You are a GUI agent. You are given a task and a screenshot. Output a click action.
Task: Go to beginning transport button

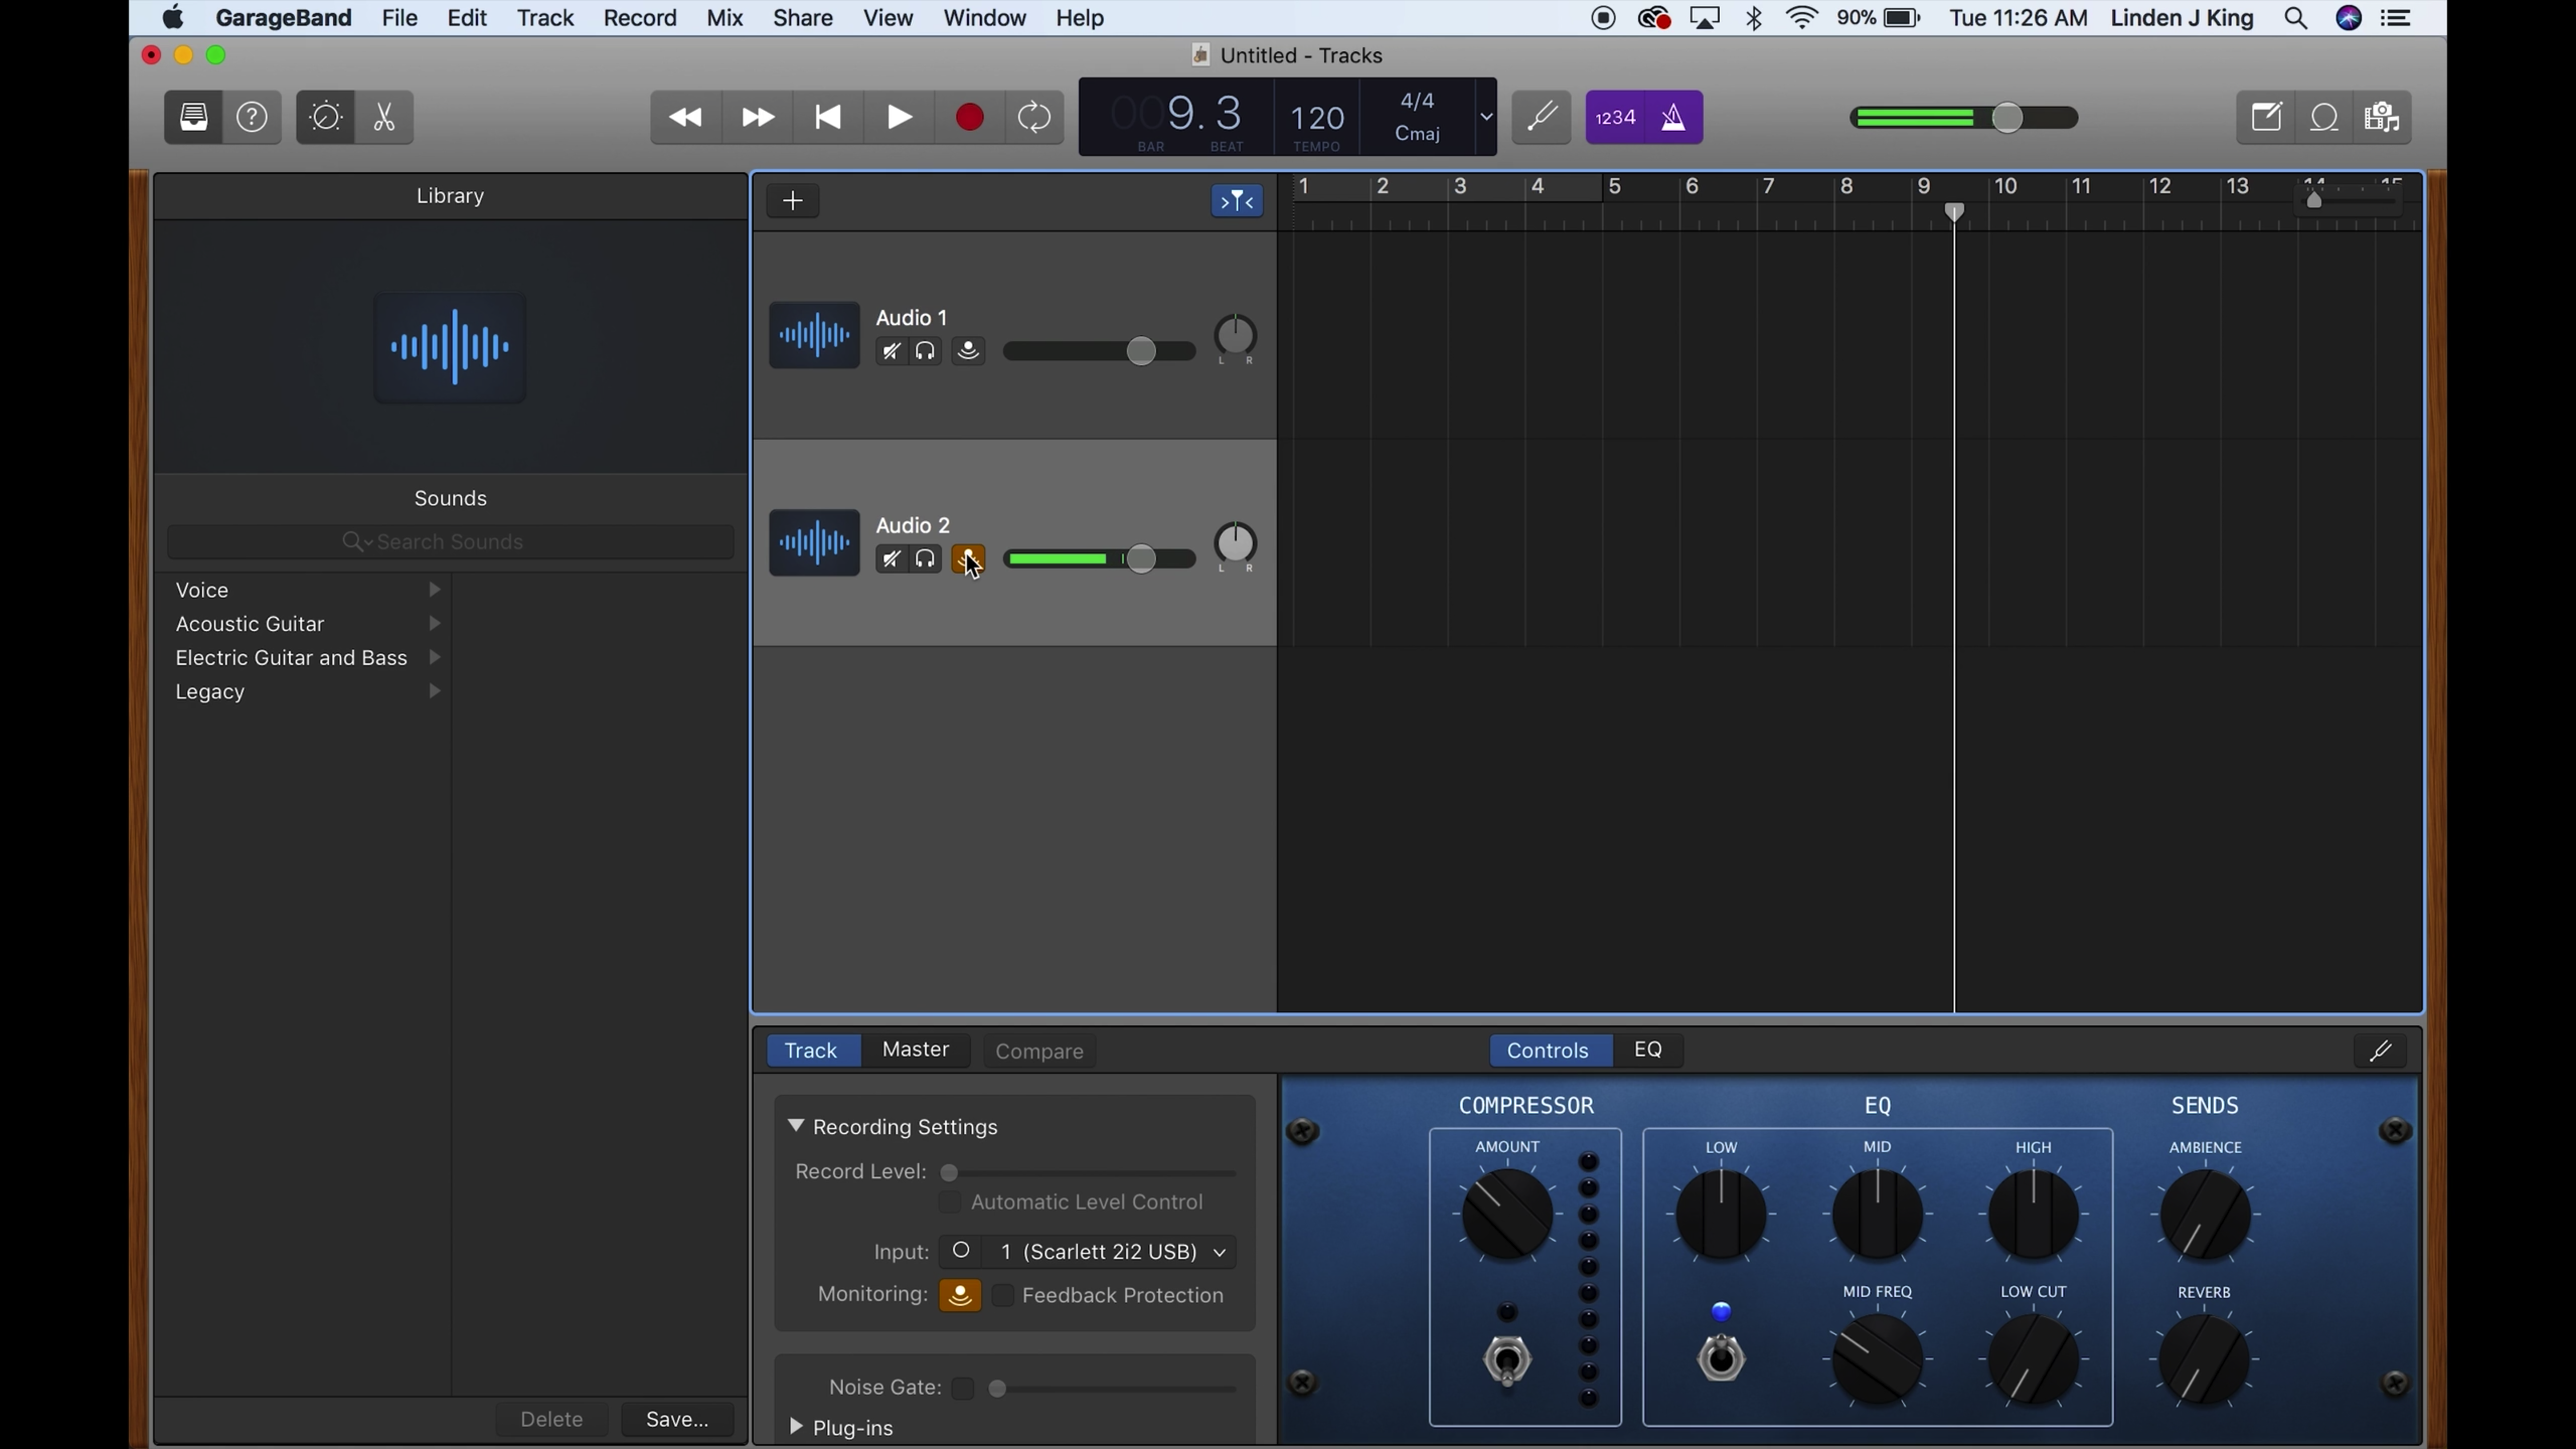(x=828, y=118)
